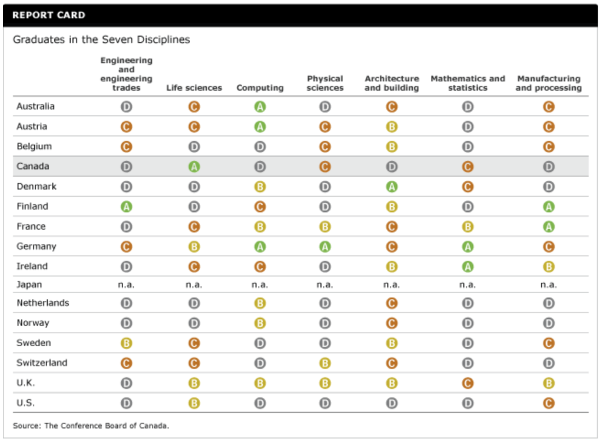Click the Canada row label
603x441 pixels.
pyautogui.click(x=33, y=167)
